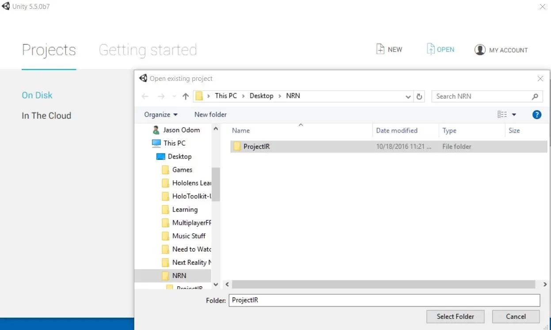Select the MultiplayerFF folder in tree
551x330 pixels.
(186, 223)
